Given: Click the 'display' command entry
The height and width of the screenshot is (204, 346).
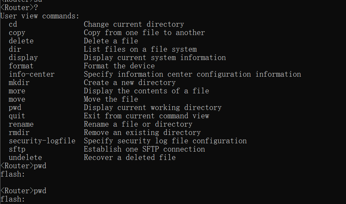Looking at the screenshot, I should click(x=23, y=58).
